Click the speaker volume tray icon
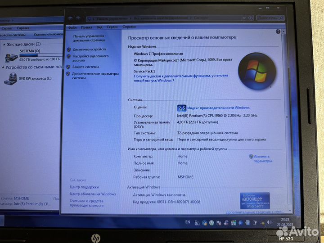 pyautogui.click(x=269, y=222)
